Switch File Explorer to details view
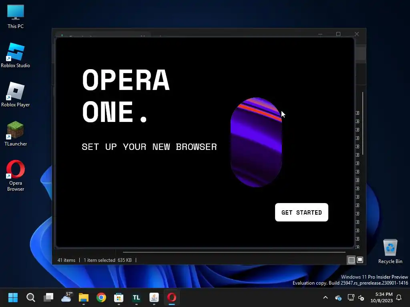The image size is (410, 307). point(351,260)
